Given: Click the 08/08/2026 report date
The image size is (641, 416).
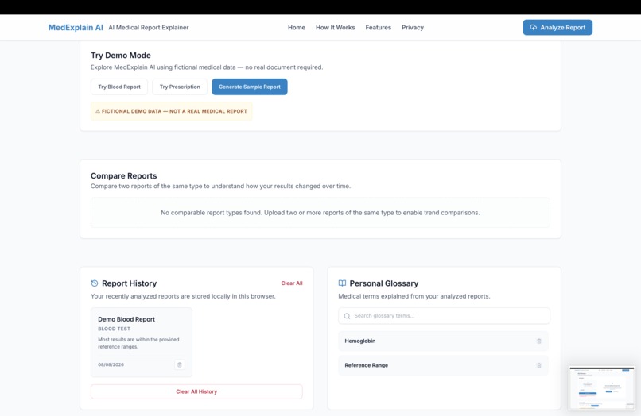Looking at the screenshot, I should (x=111, y=364).
